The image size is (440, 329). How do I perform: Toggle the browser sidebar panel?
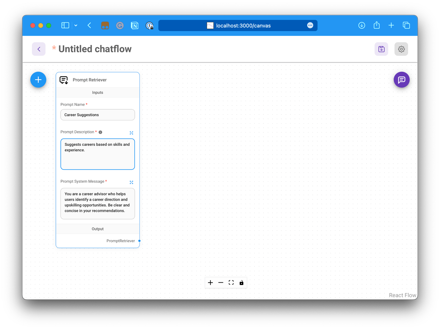[65, 25]
